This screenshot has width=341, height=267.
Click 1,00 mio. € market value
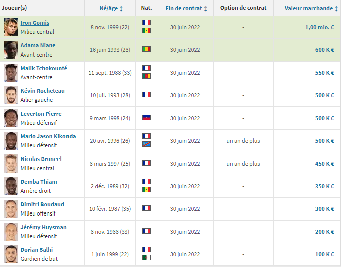click(319, 27)
